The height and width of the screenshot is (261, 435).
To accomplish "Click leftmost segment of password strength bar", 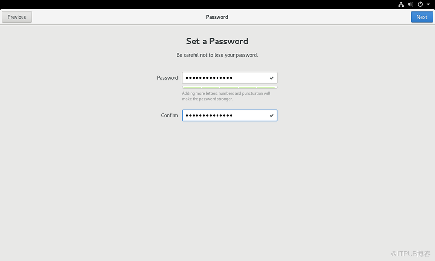I will click(x=192, y=87).
